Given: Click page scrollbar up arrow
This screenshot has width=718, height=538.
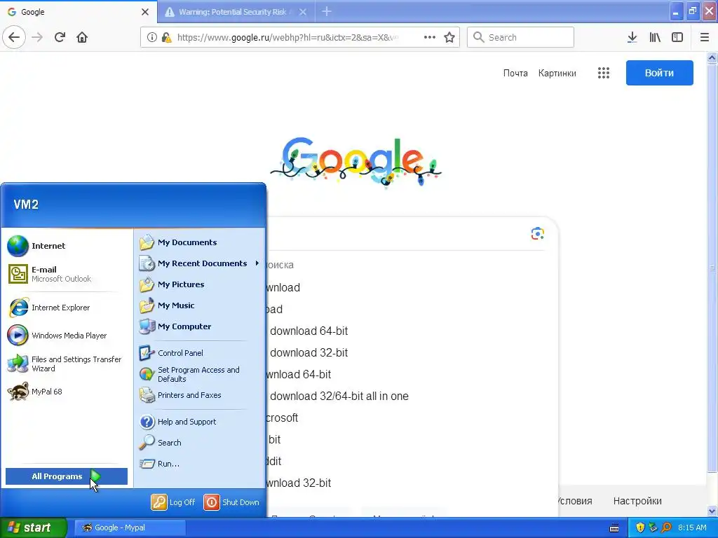Looking at the screenshot, I should 712,57.
